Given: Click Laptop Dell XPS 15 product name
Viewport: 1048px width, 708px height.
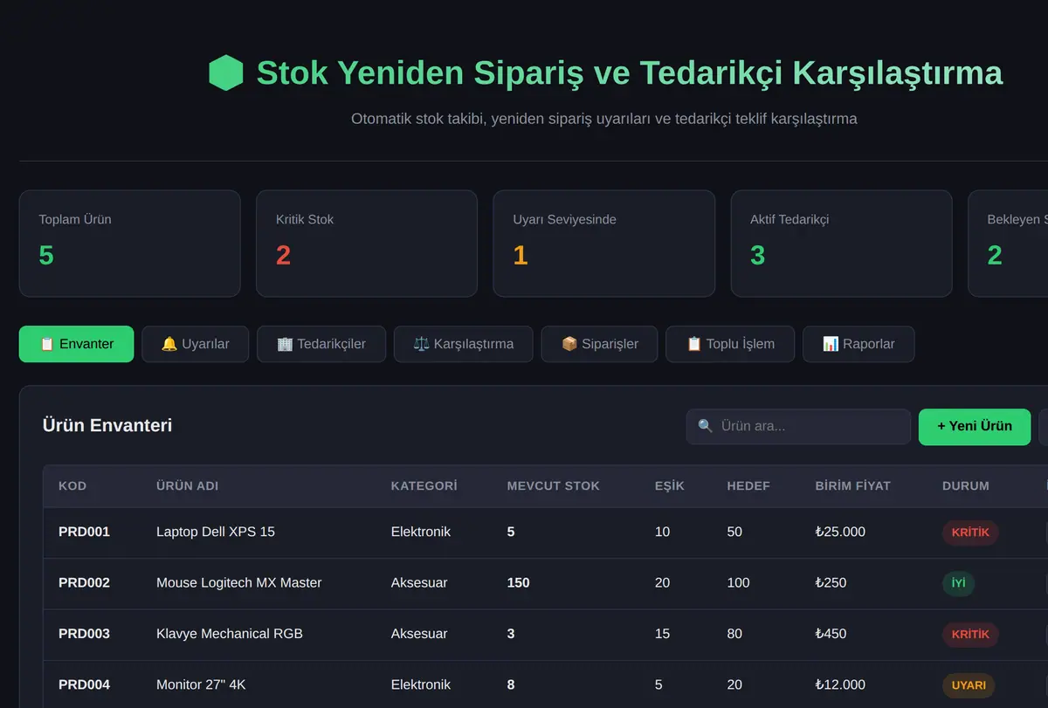Looking at the screenshot, I should click(x=216, y=532).
